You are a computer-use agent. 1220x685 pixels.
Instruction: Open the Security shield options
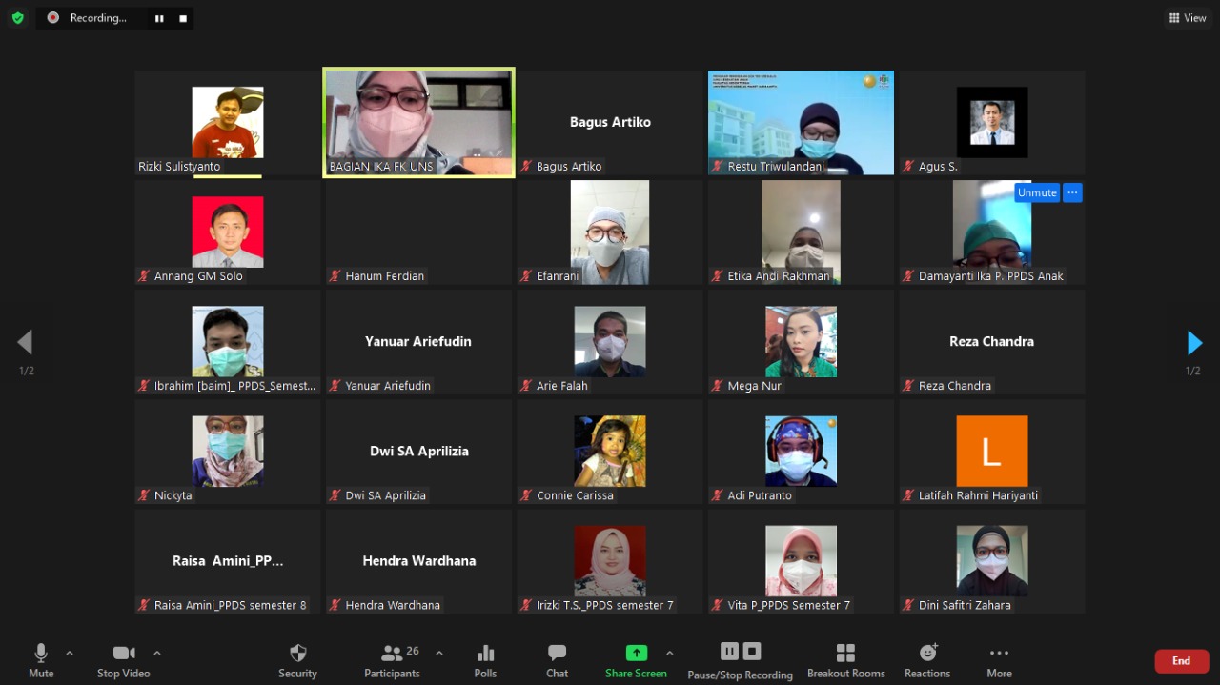point(297,654)
